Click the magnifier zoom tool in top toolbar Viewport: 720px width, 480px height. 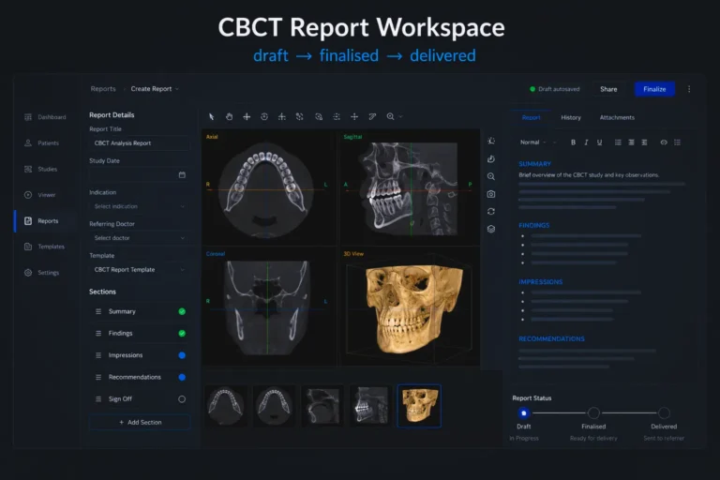tap(390, 116)
